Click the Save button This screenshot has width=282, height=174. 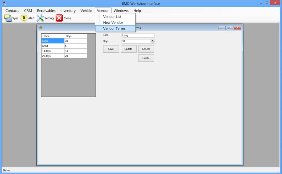[111, 49]
